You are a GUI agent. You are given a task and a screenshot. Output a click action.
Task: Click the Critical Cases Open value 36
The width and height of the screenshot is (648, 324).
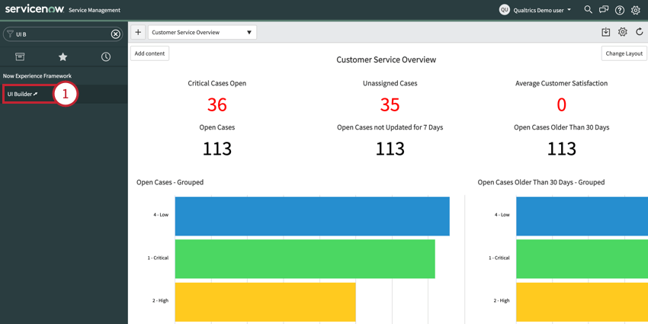(217, 104)
